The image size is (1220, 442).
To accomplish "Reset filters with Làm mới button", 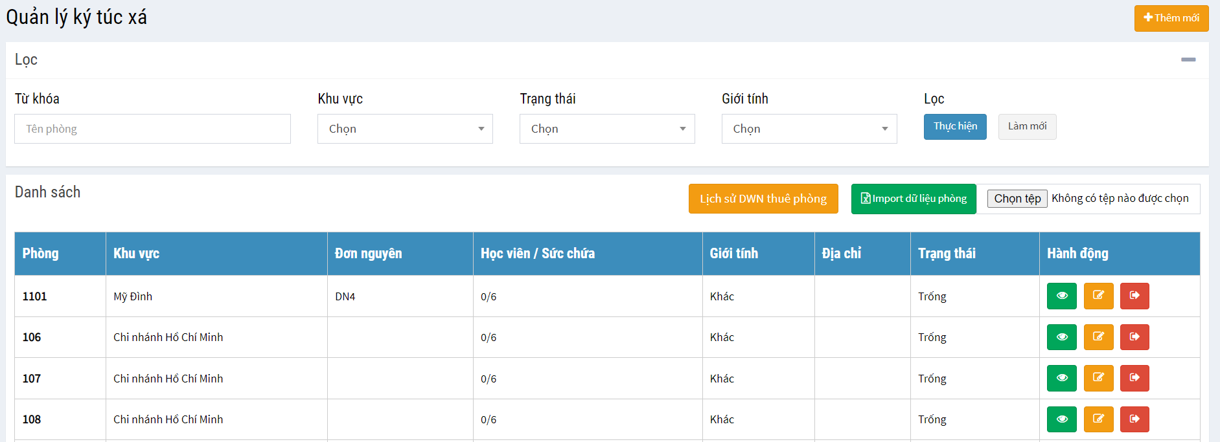I will (1027, 127).
